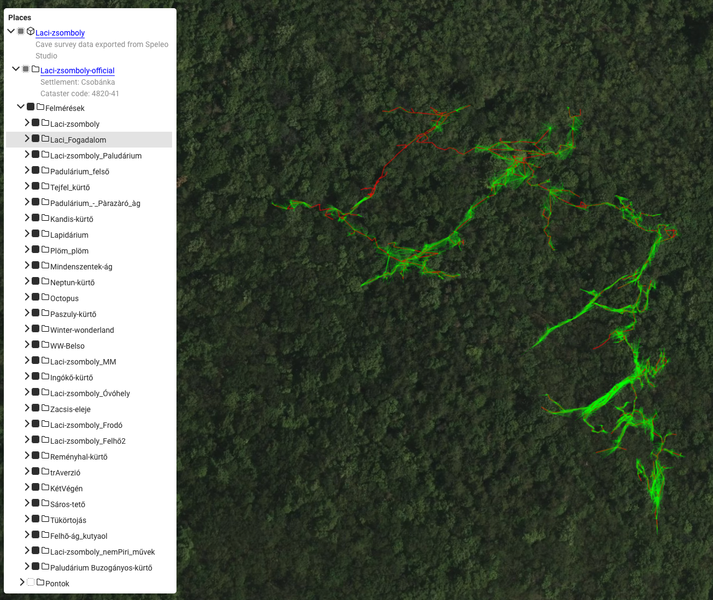Select the Plöm_plöm survey entry

click(x=69, y=251)
